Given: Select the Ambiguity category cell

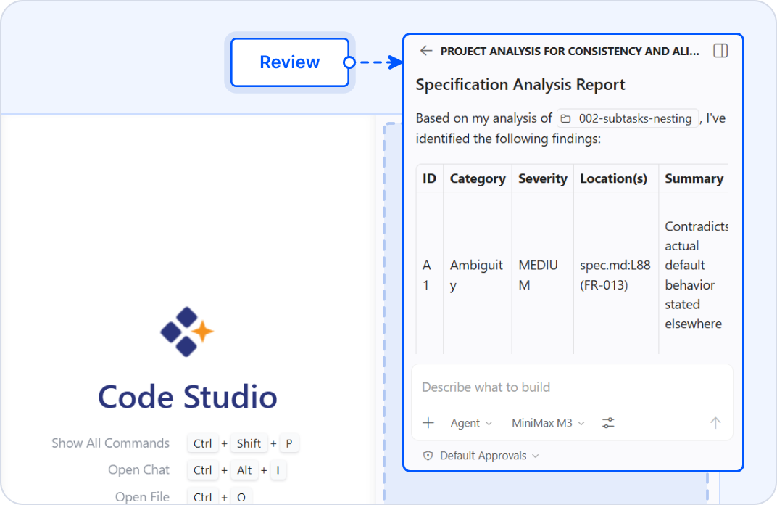Looking at the screenshot, I should point(478,275).
